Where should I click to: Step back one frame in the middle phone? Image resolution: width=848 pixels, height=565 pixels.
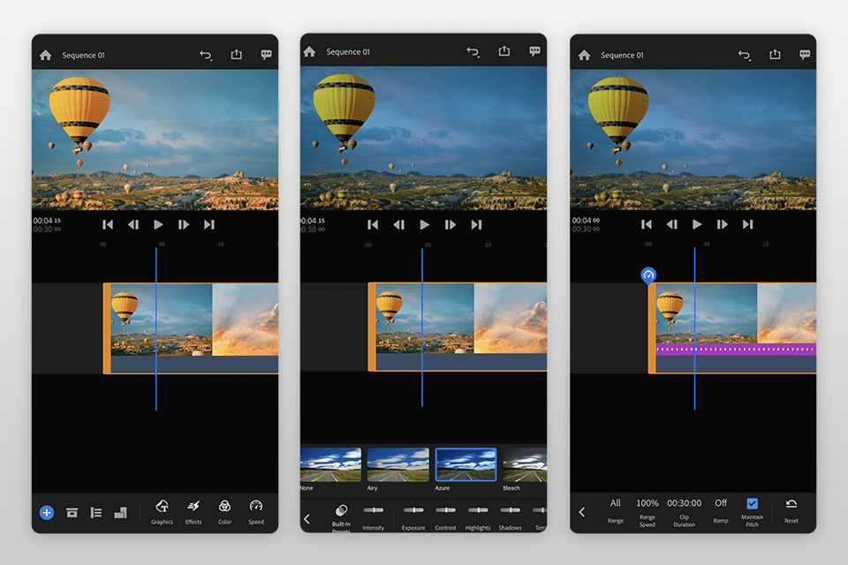[x=398, y=224]
